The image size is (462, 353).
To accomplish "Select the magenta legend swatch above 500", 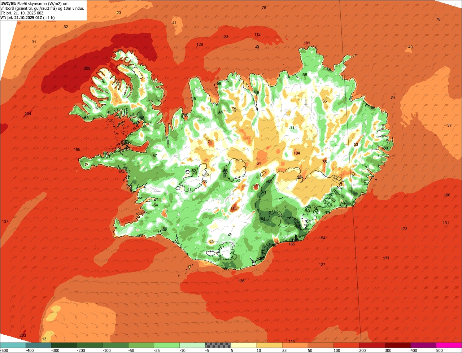I will (x=449, y=345).
